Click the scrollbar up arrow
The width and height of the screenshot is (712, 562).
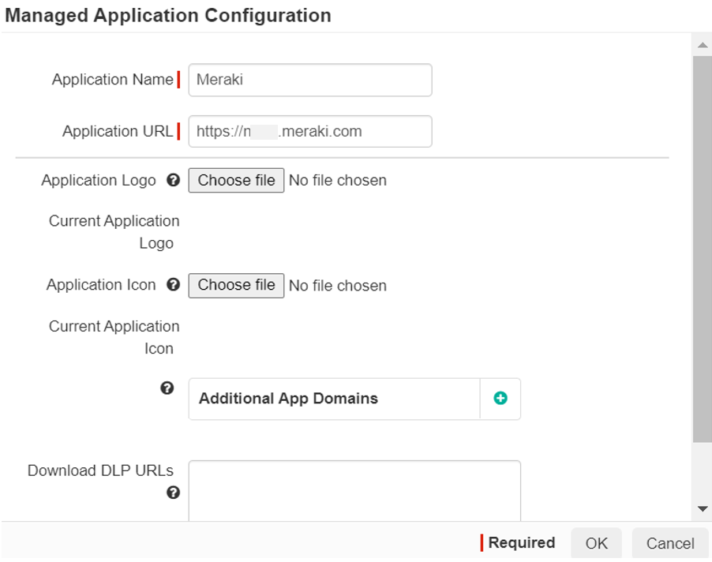(x=703, y=43)
